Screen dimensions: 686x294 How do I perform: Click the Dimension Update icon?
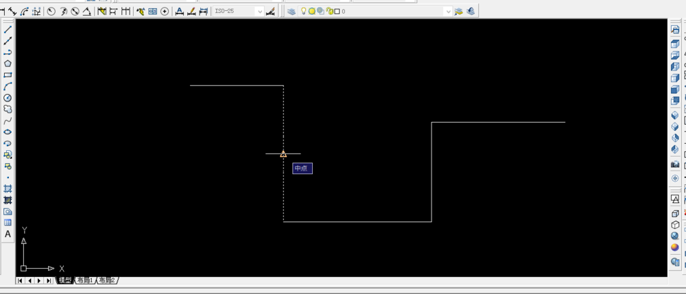coord(203,12)
